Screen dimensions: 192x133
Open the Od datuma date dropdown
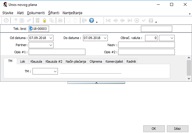(51, 38)
